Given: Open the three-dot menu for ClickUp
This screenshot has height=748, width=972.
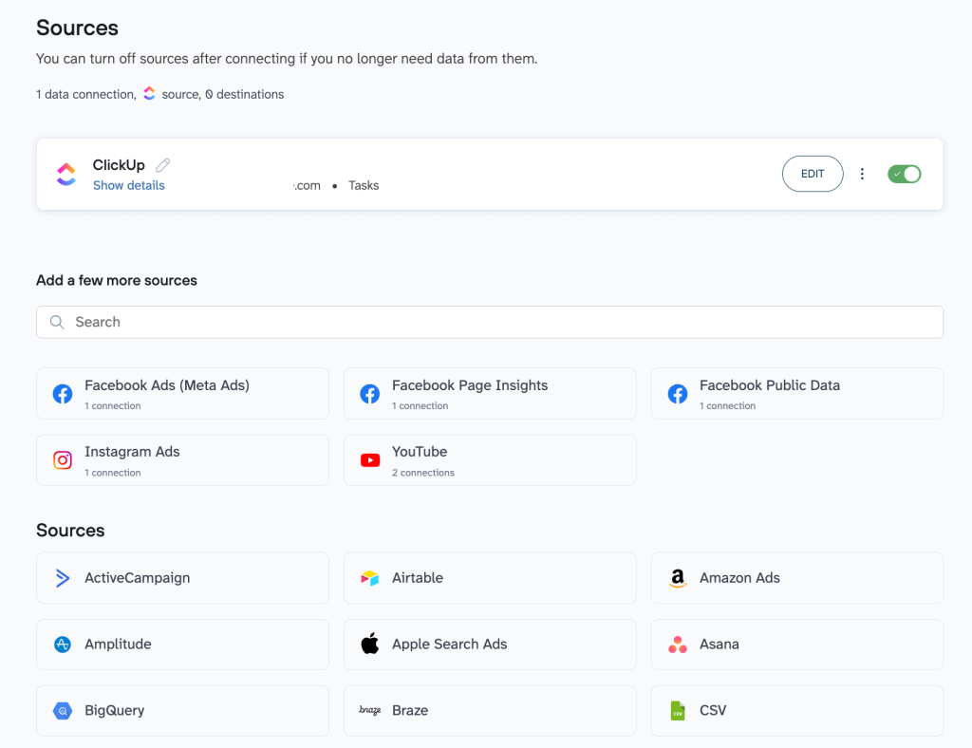Looking at the screenshot, I should (x=862, y=174).
